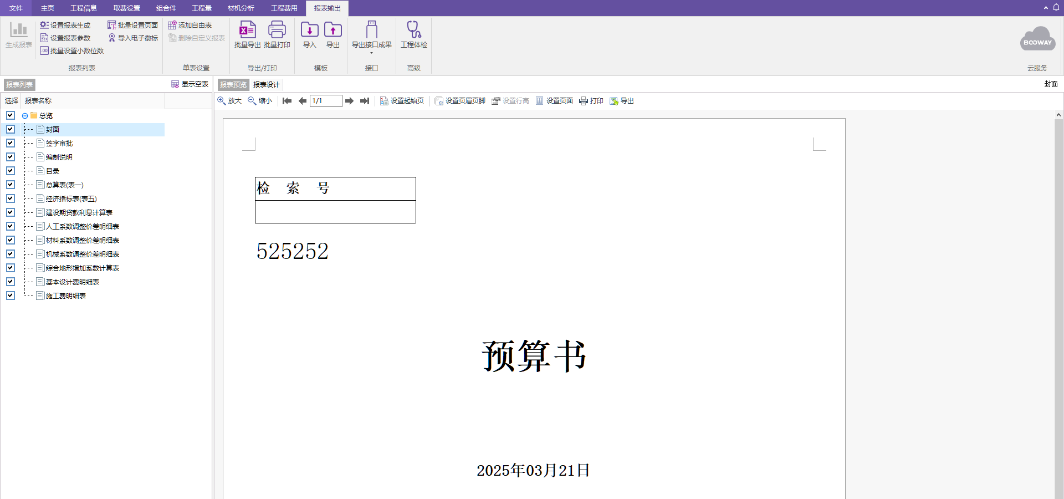Screen dimensions: 1064x499
Task: Click preview toolbar 设置页面 tool
Action: pos(554,101)
